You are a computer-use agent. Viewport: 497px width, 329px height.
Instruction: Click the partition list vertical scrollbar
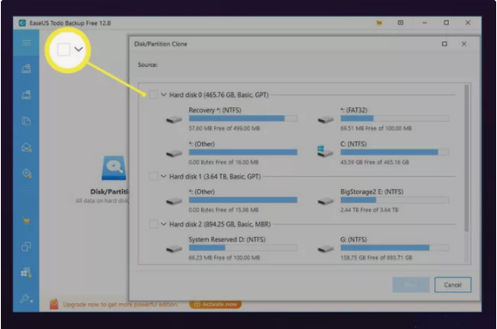pos(467,158)
